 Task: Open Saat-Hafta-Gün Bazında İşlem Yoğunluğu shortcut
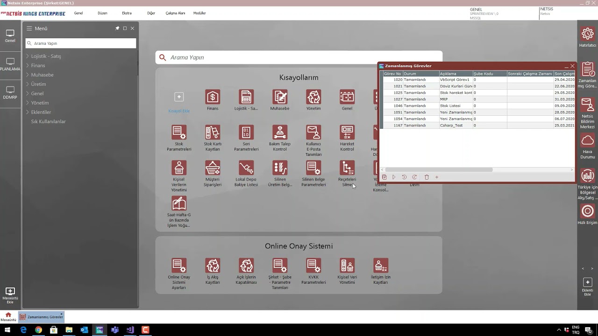tap(179, 203)
